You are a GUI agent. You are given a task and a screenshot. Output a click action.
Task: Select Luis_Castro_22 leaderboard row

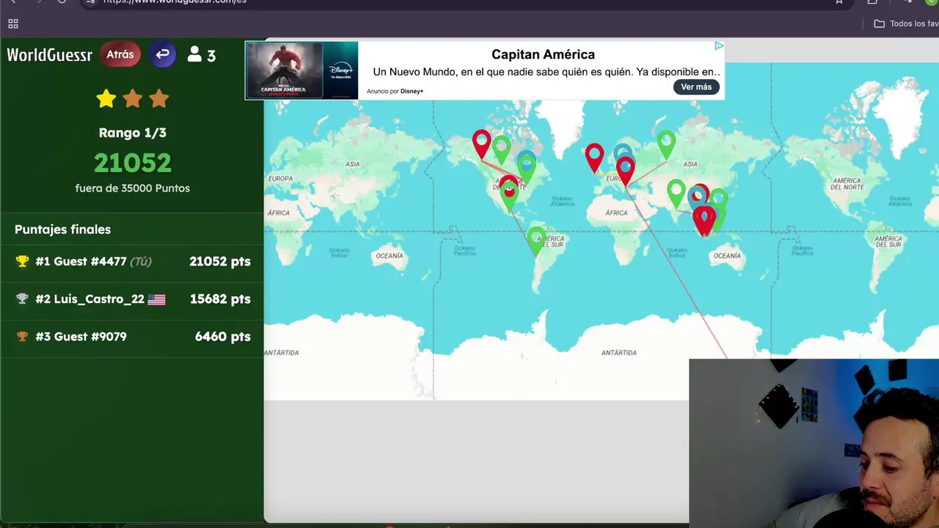132,299
